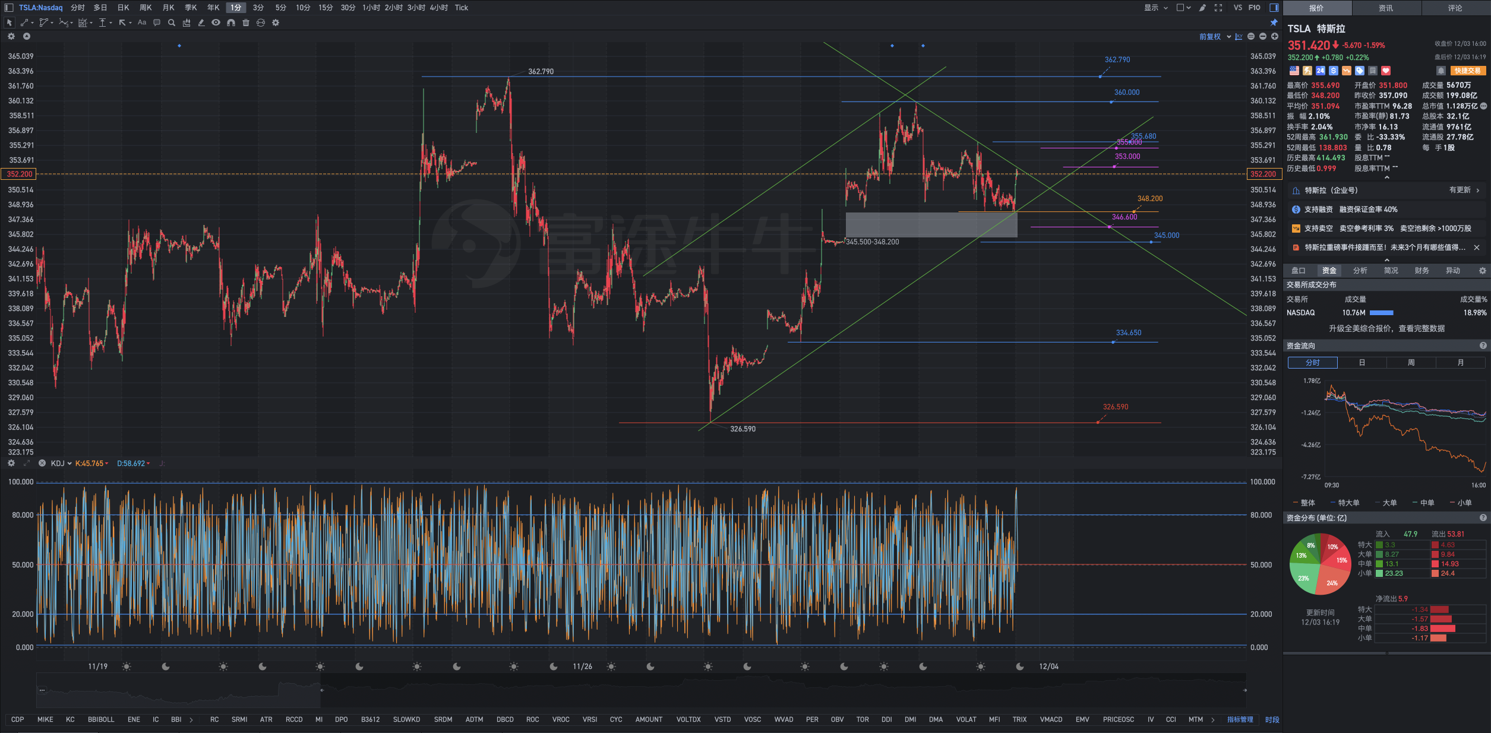The width and height of the screenshot is (1491, 733).
Task: Select the price range measure tool
Action: pyautogui.click(x=103, y=23)
